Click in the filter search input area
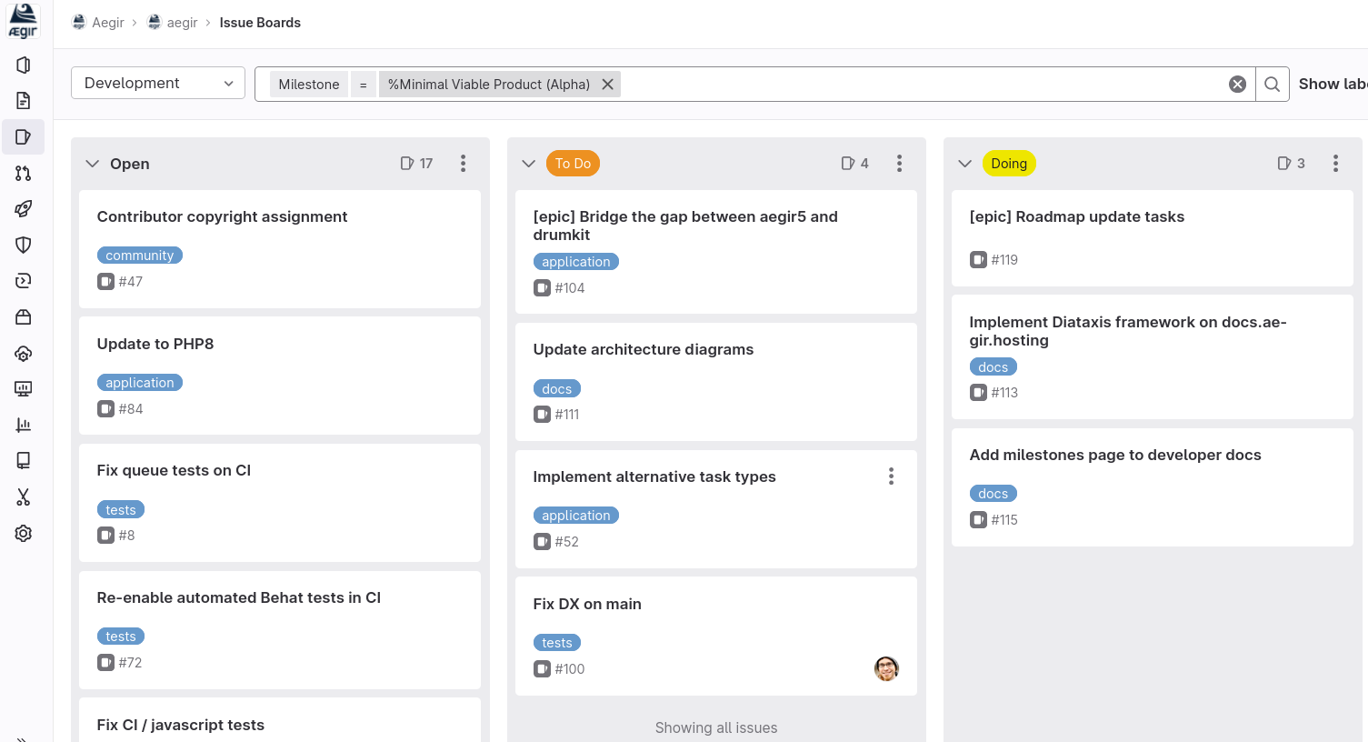Image resolution: width=1368 pixels, height=742 pixels. coord(923,84)
